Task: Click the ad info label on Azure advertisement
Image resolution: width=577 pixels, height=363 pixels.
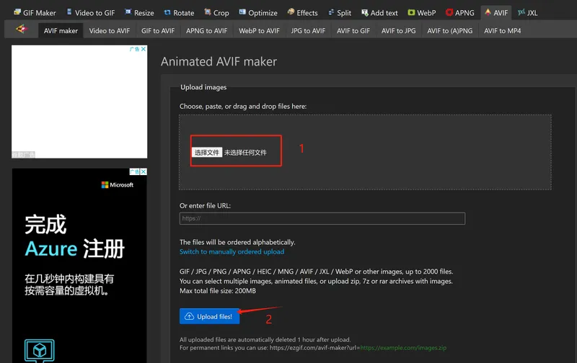Action: pyautogui.click(x=134, y=171)
